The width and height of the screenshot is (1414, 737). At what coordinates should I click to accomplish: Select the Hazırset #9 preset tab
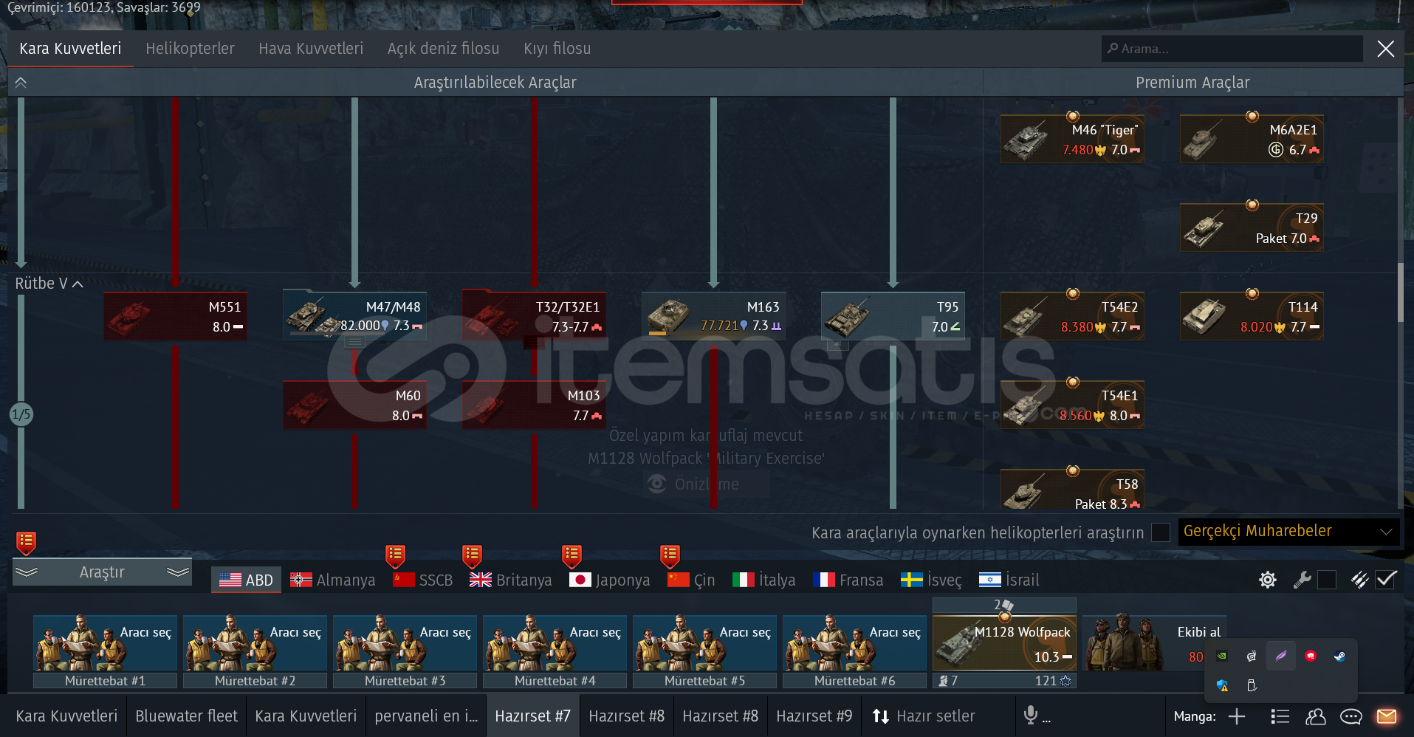814,716
